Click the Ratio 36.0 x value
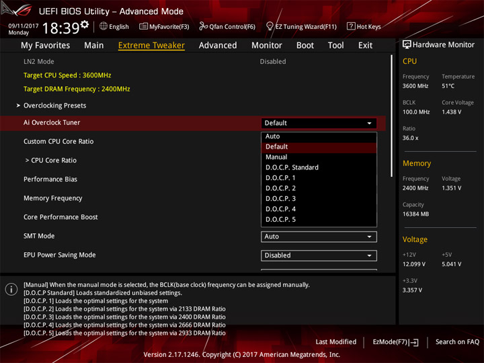Image resolution: width=484 pixels, height=363 pixels. pos(411,138)
